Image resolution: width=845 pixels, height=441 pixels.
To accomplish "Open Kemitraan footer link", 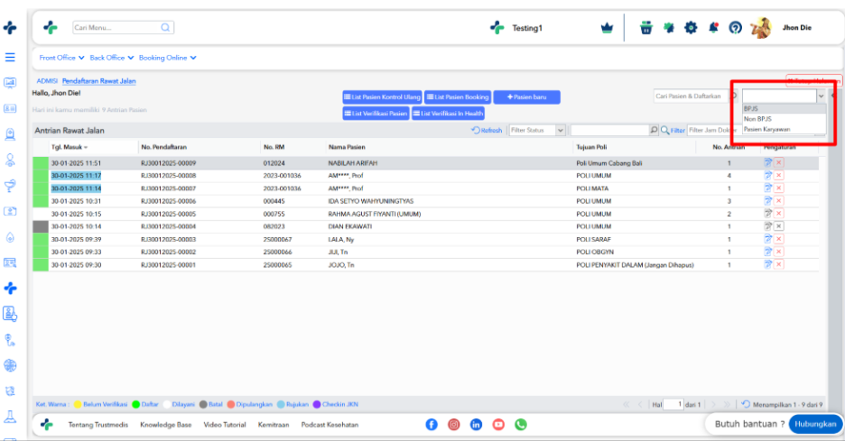I will pos(274,425).
